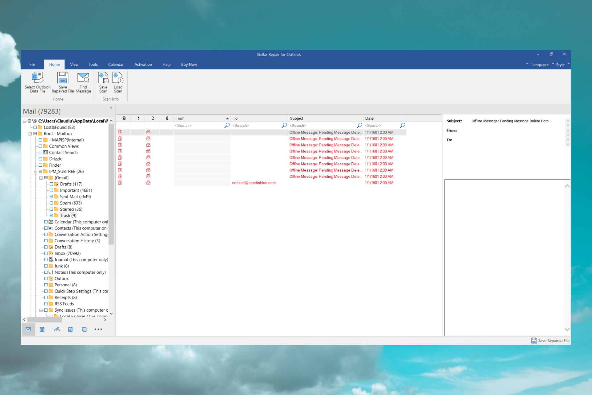Viewport: 592px width, 395px height.
Task: Click the red trash icon in first message row
Action: pyautogui.click(x=120, y=132)
